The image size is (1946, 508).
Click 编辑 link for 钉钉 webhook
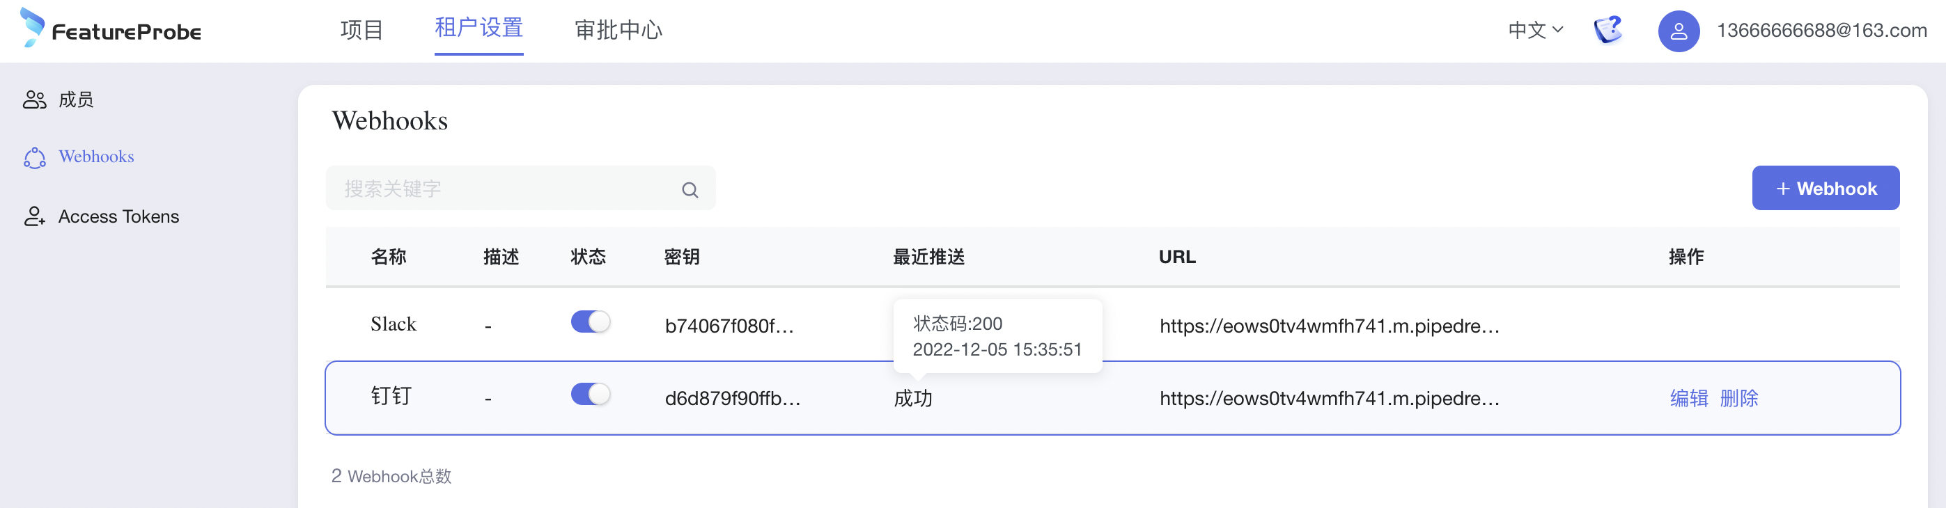[x=1688, y=398]
